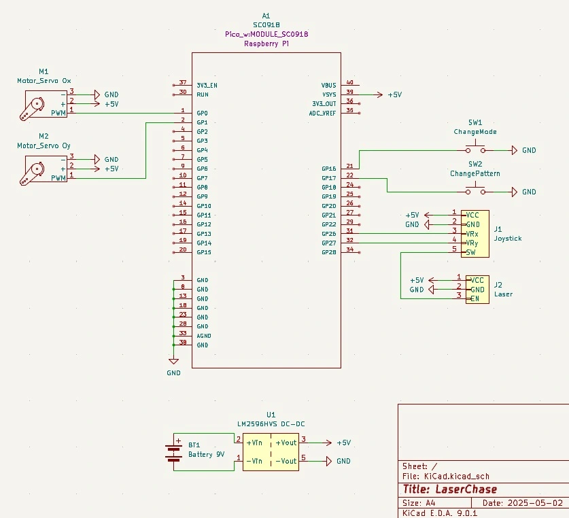Click the 'GP26' pin label
Screen dimensions: 569x518
[329, 234]
